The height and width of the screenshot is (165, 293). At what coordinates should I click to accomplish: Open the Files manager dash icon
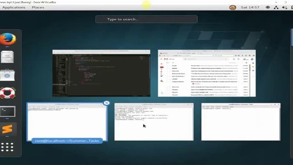point(7,57)
